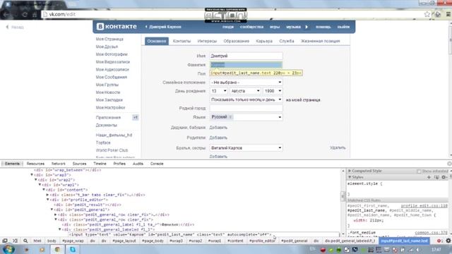Viewport: 452px width, 254px height.
Task: Activate the inspect element magnifier
Action: click(25, 241)
